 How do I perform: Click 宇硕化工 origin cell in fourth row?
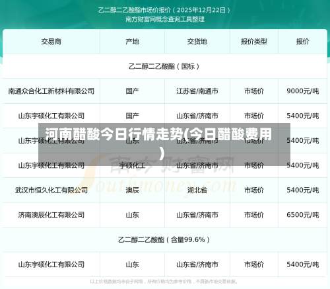pyautogui.click(x=132, y=165)
